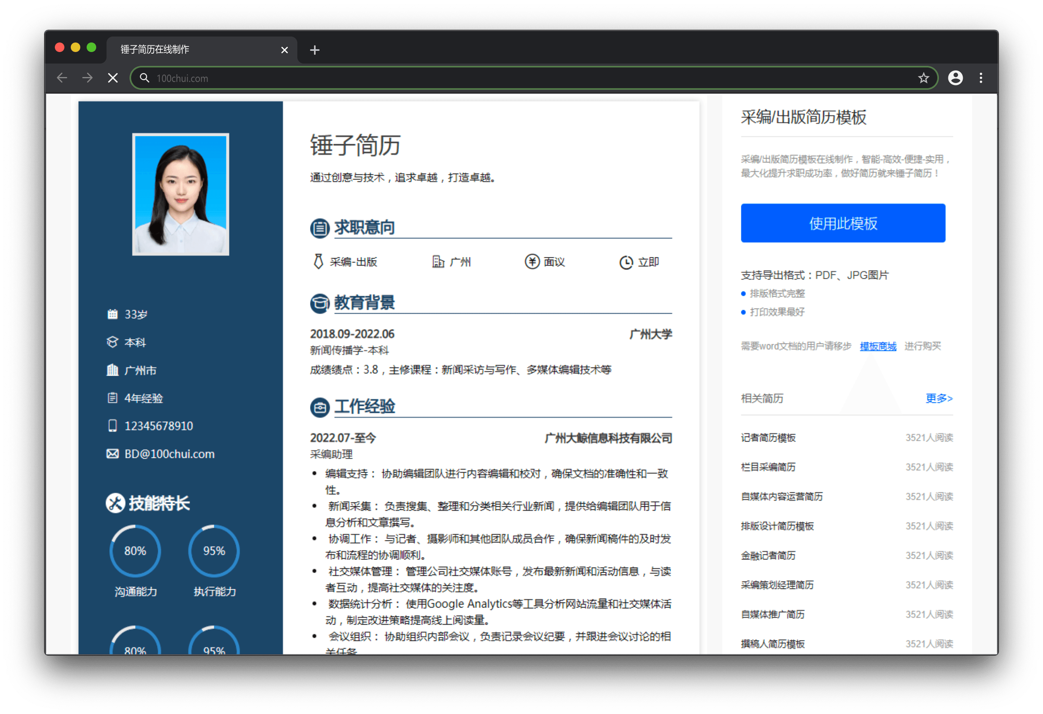
Task: Click the school name 广州大学
Action: click(x=650, y=334)
